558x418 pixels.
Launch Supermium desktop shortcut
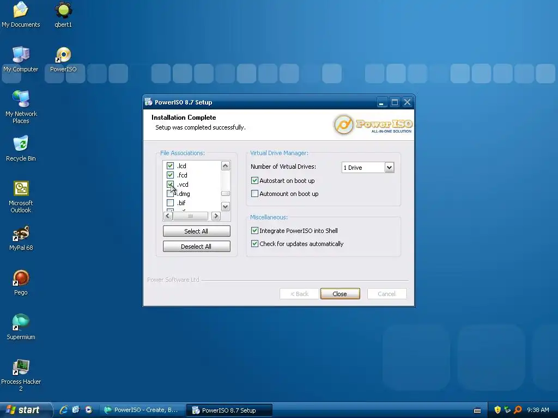click(x=21, y=327)
